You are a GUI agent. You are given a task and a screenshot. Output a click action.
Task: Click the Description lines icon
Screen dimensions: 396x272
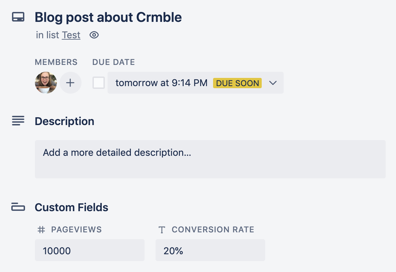tap(18, 121)
